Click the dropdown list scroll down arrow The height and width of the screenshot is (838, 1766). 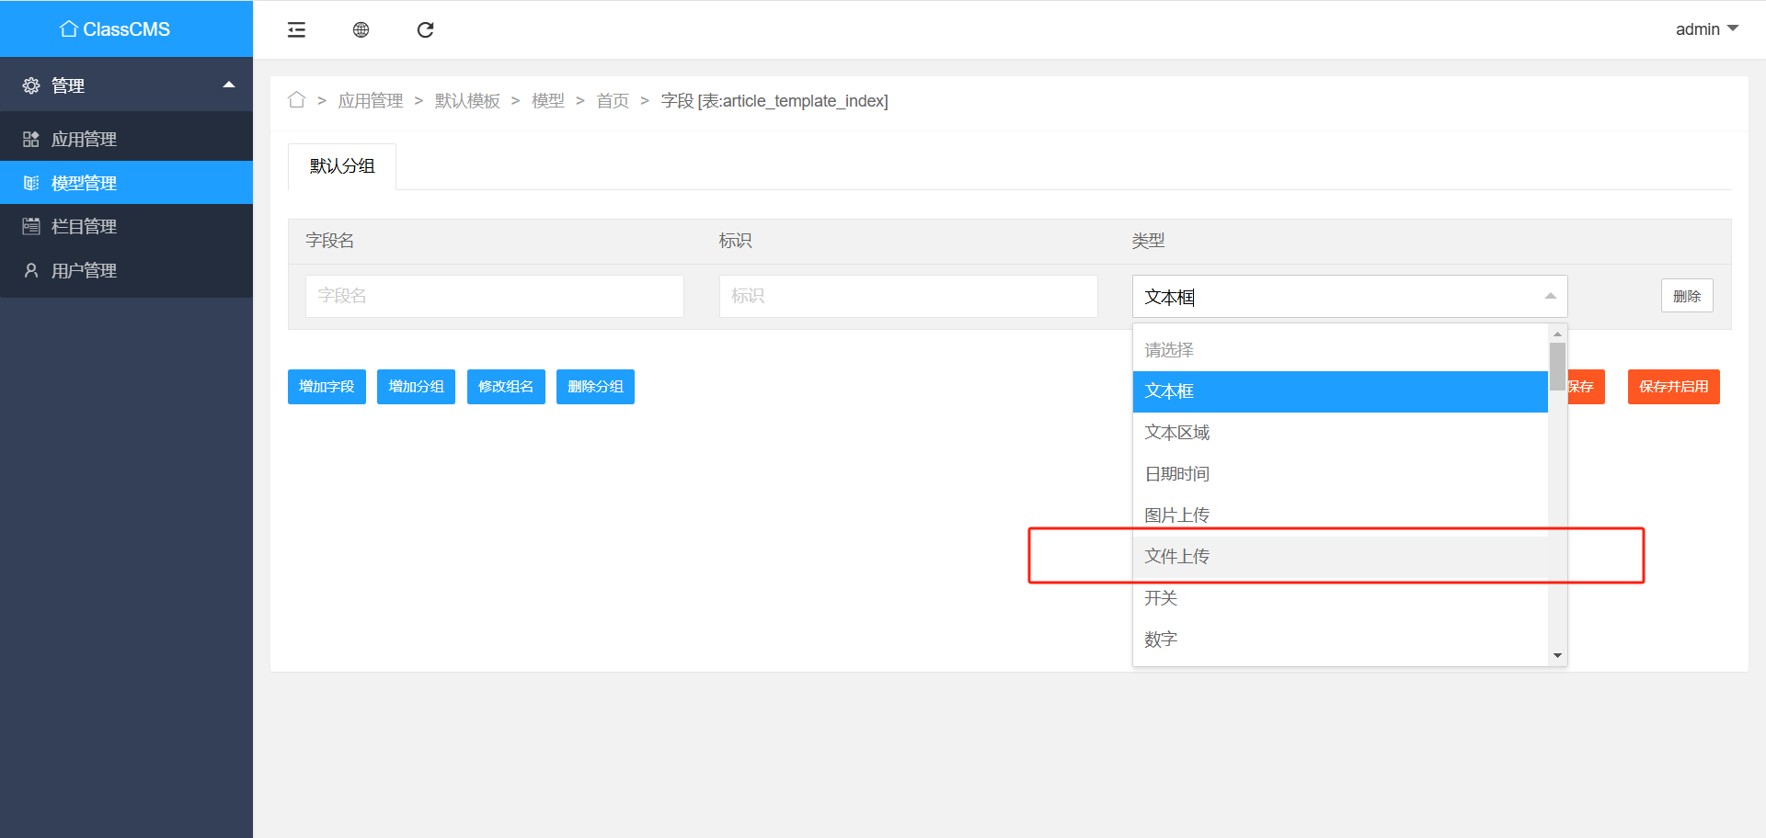(1557, 655)
